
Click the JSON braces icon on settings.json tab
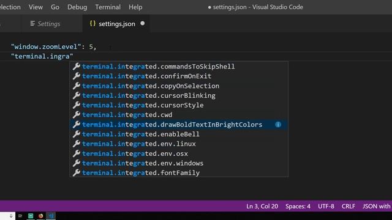click(x=92, y=23)
